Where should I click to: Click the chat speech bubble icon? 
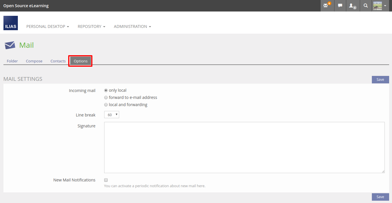(x=340, y=5)
